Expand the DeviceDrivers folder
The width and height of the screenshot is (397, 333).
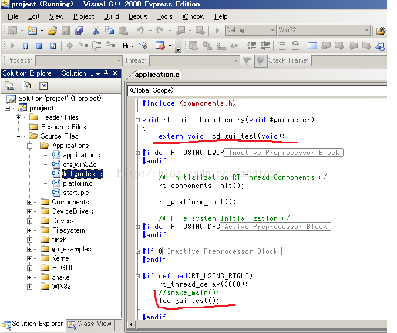point(29,211)
